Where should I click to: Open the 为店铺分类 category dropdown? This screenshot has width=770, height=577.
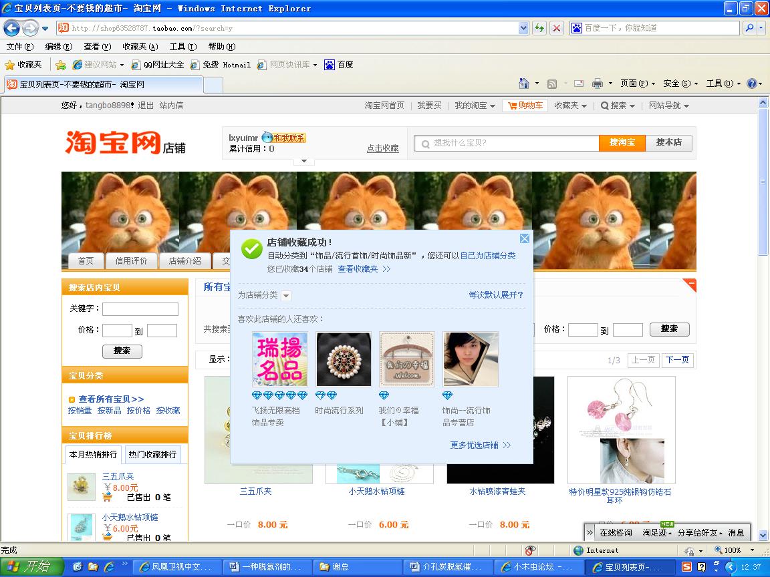(286, 296)
